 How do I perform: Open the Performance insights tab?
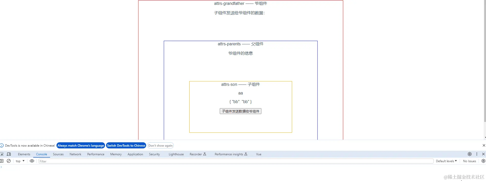coord(231,154)
